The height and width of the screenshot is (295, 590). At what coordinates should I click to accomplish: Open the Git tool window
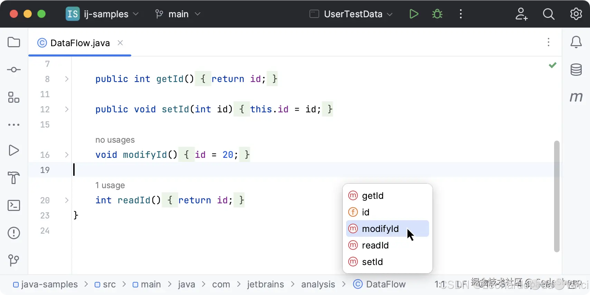click(14, 260)
